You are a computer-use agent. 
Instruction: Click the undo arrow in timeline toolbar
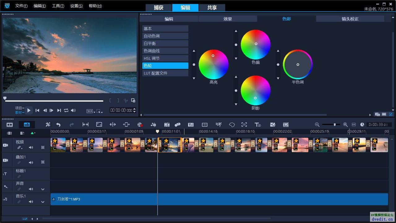(58, 125)
